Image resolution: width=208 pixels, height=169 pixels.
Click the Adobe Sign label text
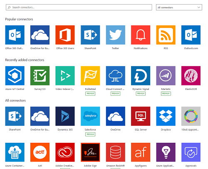(90, 166)
